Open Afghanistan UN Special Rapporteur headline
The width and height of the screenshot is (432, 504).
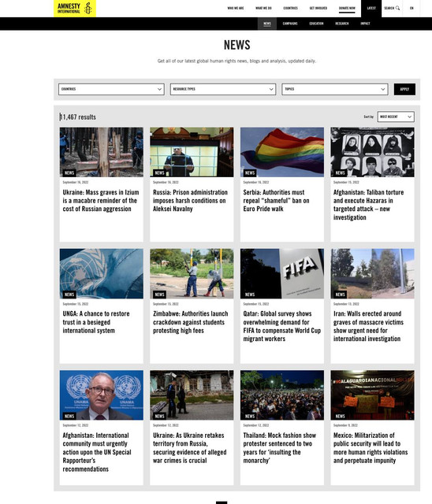pos(97,452)
